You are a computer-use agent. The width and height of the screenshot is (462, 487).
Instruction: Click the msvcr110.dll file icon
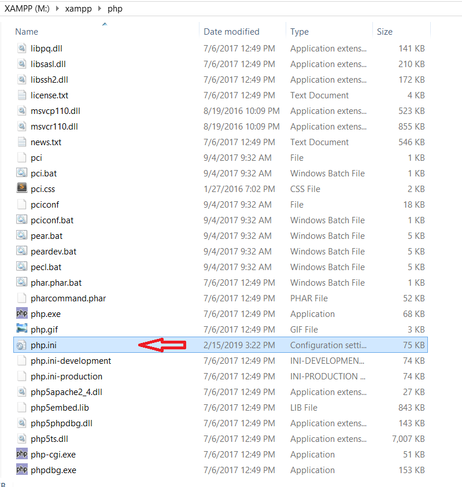click(22, 126)
